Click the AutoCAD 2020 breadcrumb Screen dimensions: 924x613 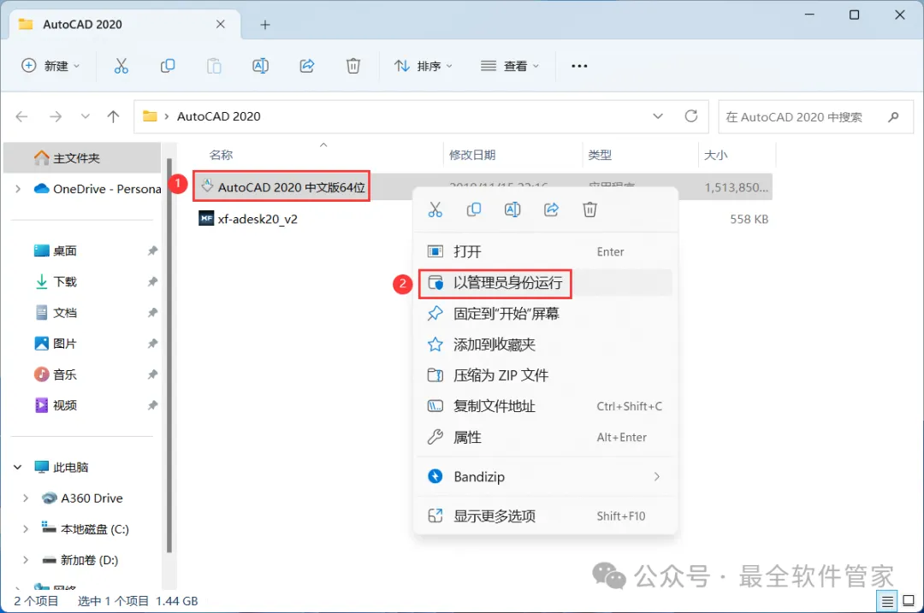219,116
